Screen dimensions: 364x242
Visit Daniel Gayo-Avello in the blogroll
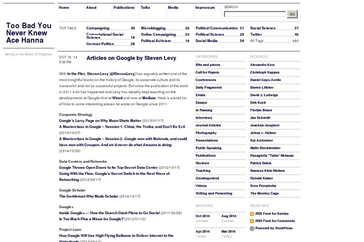tap(266, 80)
